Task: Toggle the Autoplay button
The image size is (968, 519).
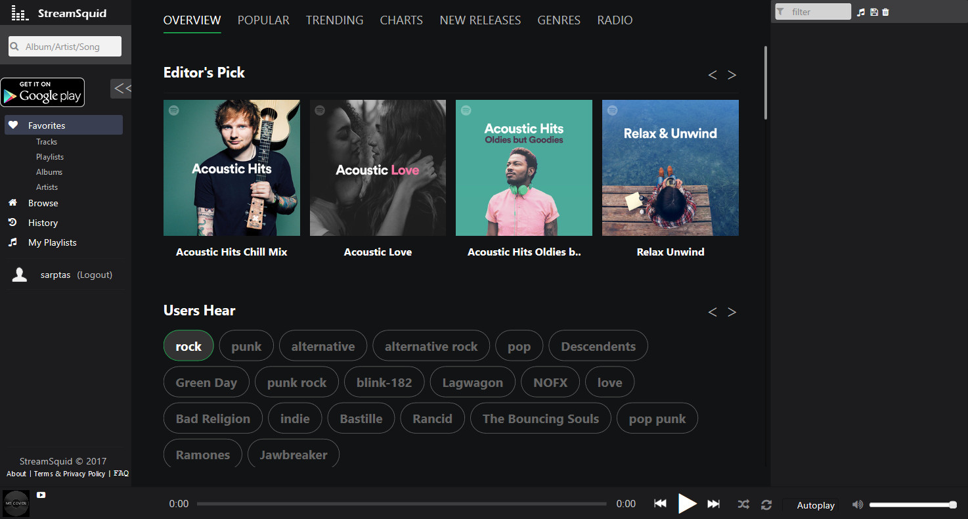Action: 816,505
